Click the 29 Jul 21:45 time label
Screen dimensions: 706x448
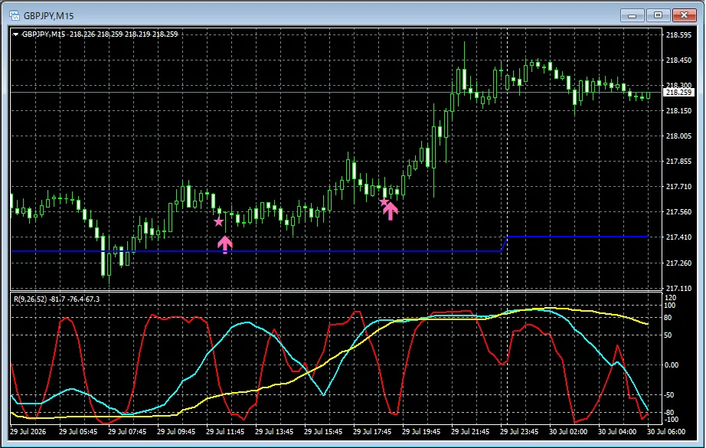pos(470,431)
